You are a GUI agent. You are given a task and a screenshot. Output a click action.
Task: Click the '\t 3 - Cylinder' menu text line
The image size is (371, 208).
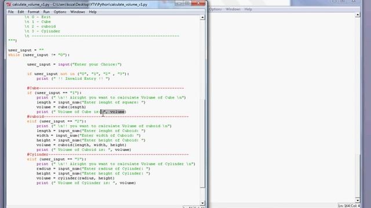(x=42, y=31)
